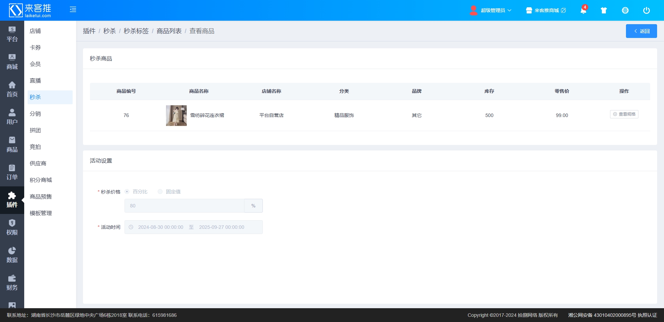Click the 雪纺碎花连衣裙 product thumbnail

176,116
